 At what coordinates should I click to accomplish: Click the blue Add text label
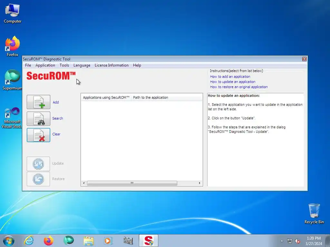[x=55, y=102]
